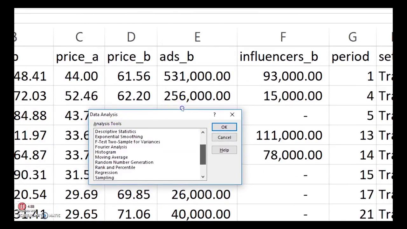Select column F header
The height and width of the screenshot is (229, 407).
click(283, 37)
